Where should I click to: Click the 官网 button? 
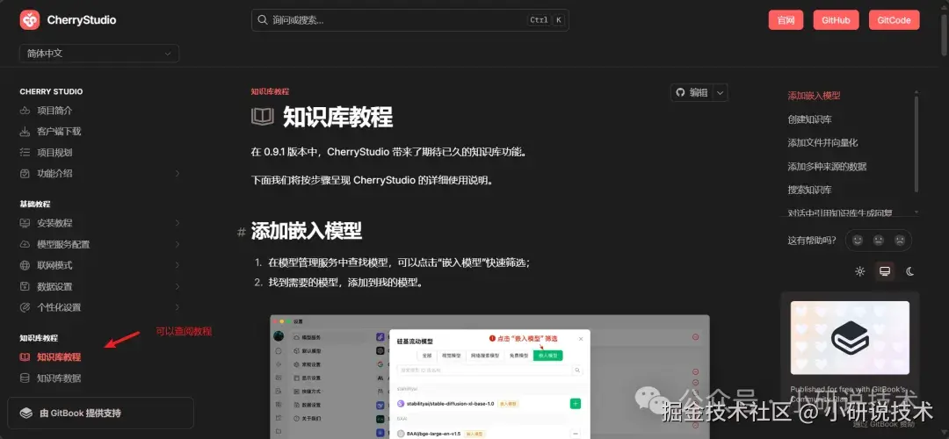(786, 20)
